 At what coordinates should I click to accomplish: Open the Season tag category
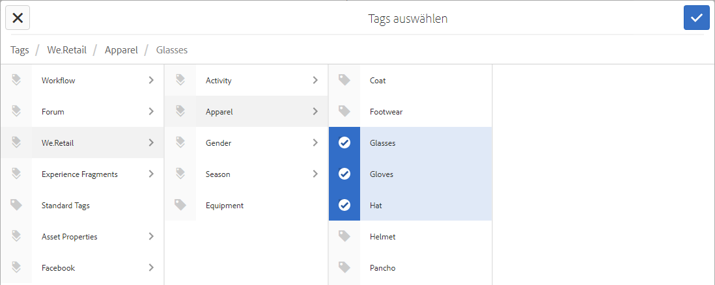click(x=218, y=174)
